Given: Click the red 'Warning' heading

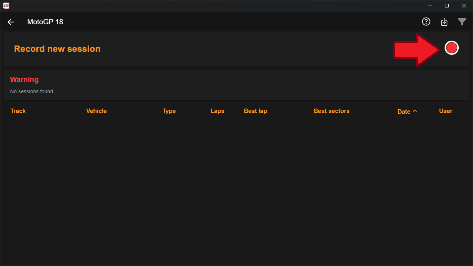Looking at the screenshot, I should click(x=24, y=79).
